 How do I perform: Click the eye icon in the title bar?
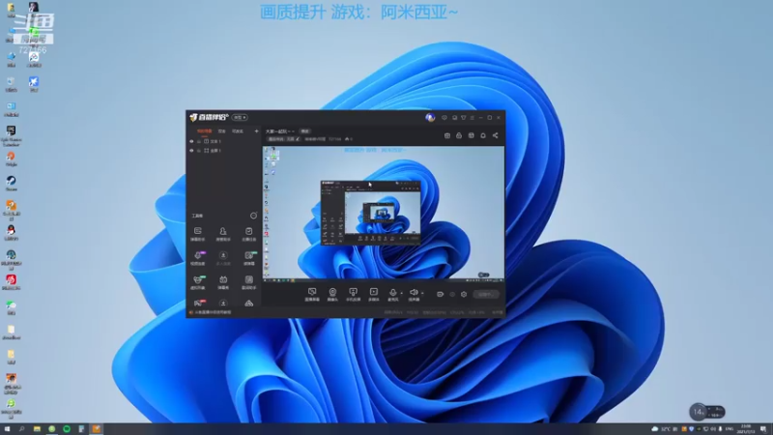pyautogui.click(x=444, y=117)
